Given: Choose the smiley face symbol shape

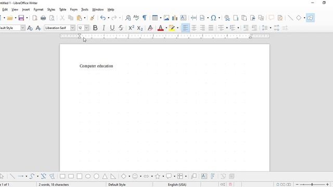Looking at the screenshot, I should (135, 176).
